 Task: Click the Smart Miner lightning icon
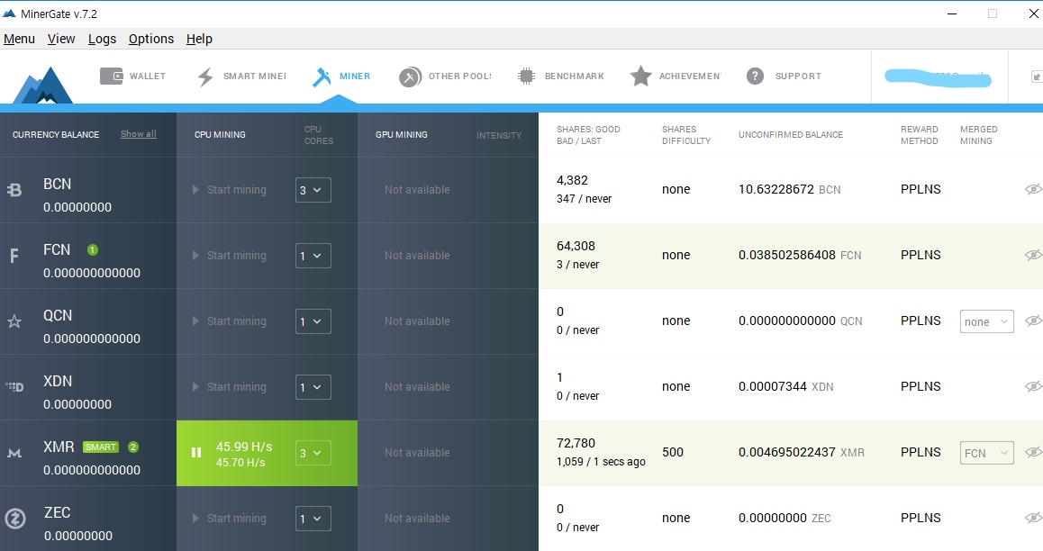[205, 77]
